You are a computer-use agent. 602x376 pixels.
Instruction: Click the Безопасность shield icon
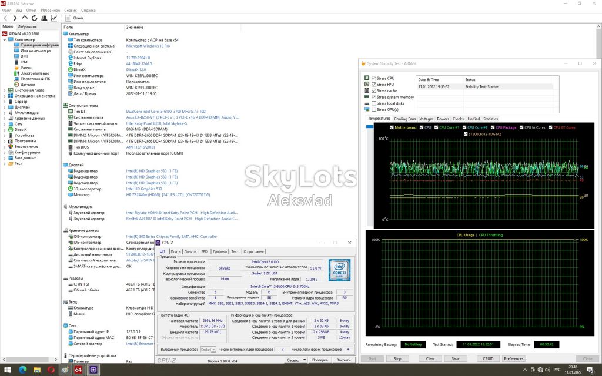pos(11,146)
